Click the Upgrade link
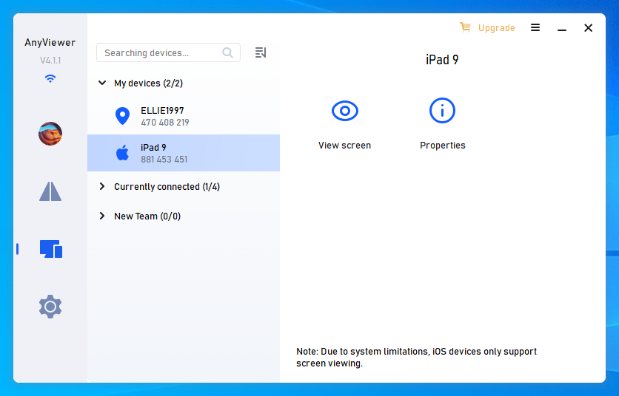 [x=496, y=28]
